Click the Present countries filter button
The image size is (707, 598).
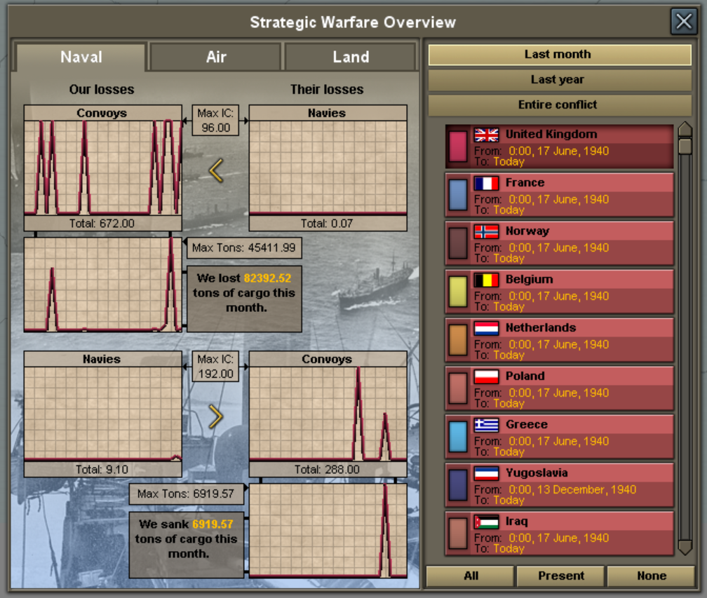coord(561,576)
